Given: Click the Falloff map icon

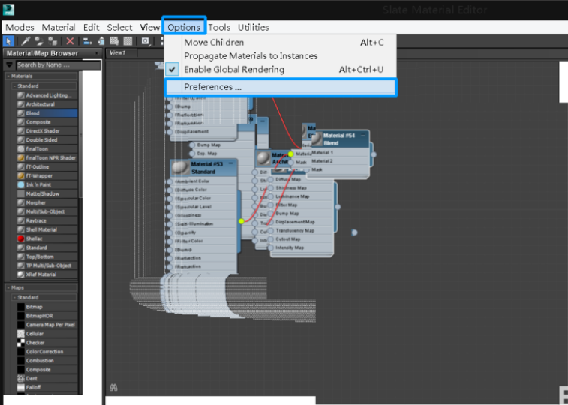Looking at the screenshot, I should [21, 387].
